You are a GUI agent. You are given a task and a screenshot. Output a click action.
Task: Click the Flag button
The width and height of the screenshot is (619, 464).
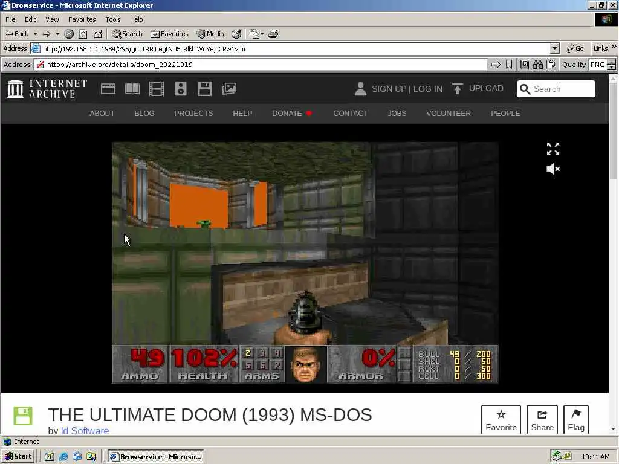click(x=576, y=420)
